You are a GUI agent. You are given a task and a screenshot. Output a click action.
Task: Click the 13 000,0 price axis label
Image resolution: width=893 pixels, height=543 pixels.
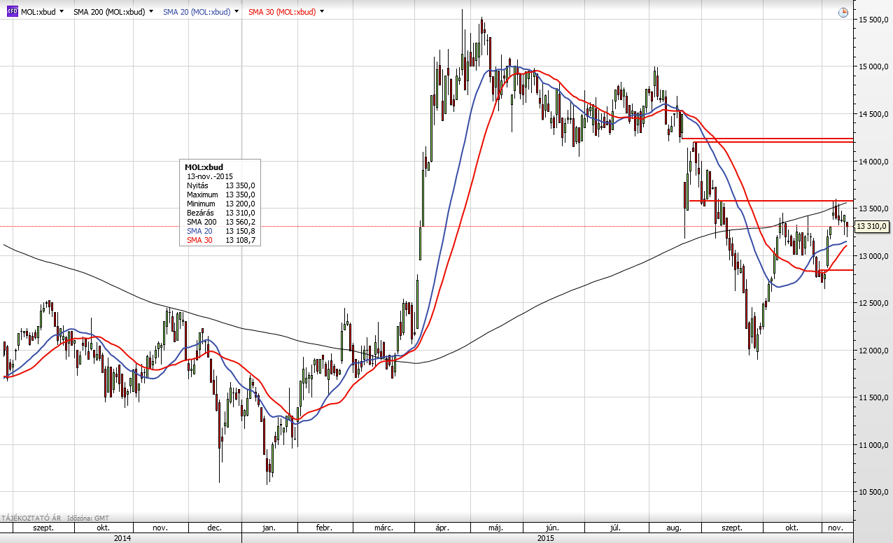click(x=873, y=256)
